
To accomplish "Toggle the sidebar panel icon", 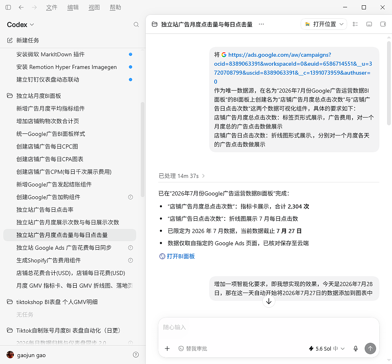I will 8,7.
